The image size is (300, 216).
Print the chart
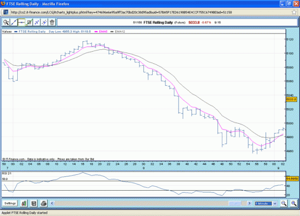click(x=44, y=203)
